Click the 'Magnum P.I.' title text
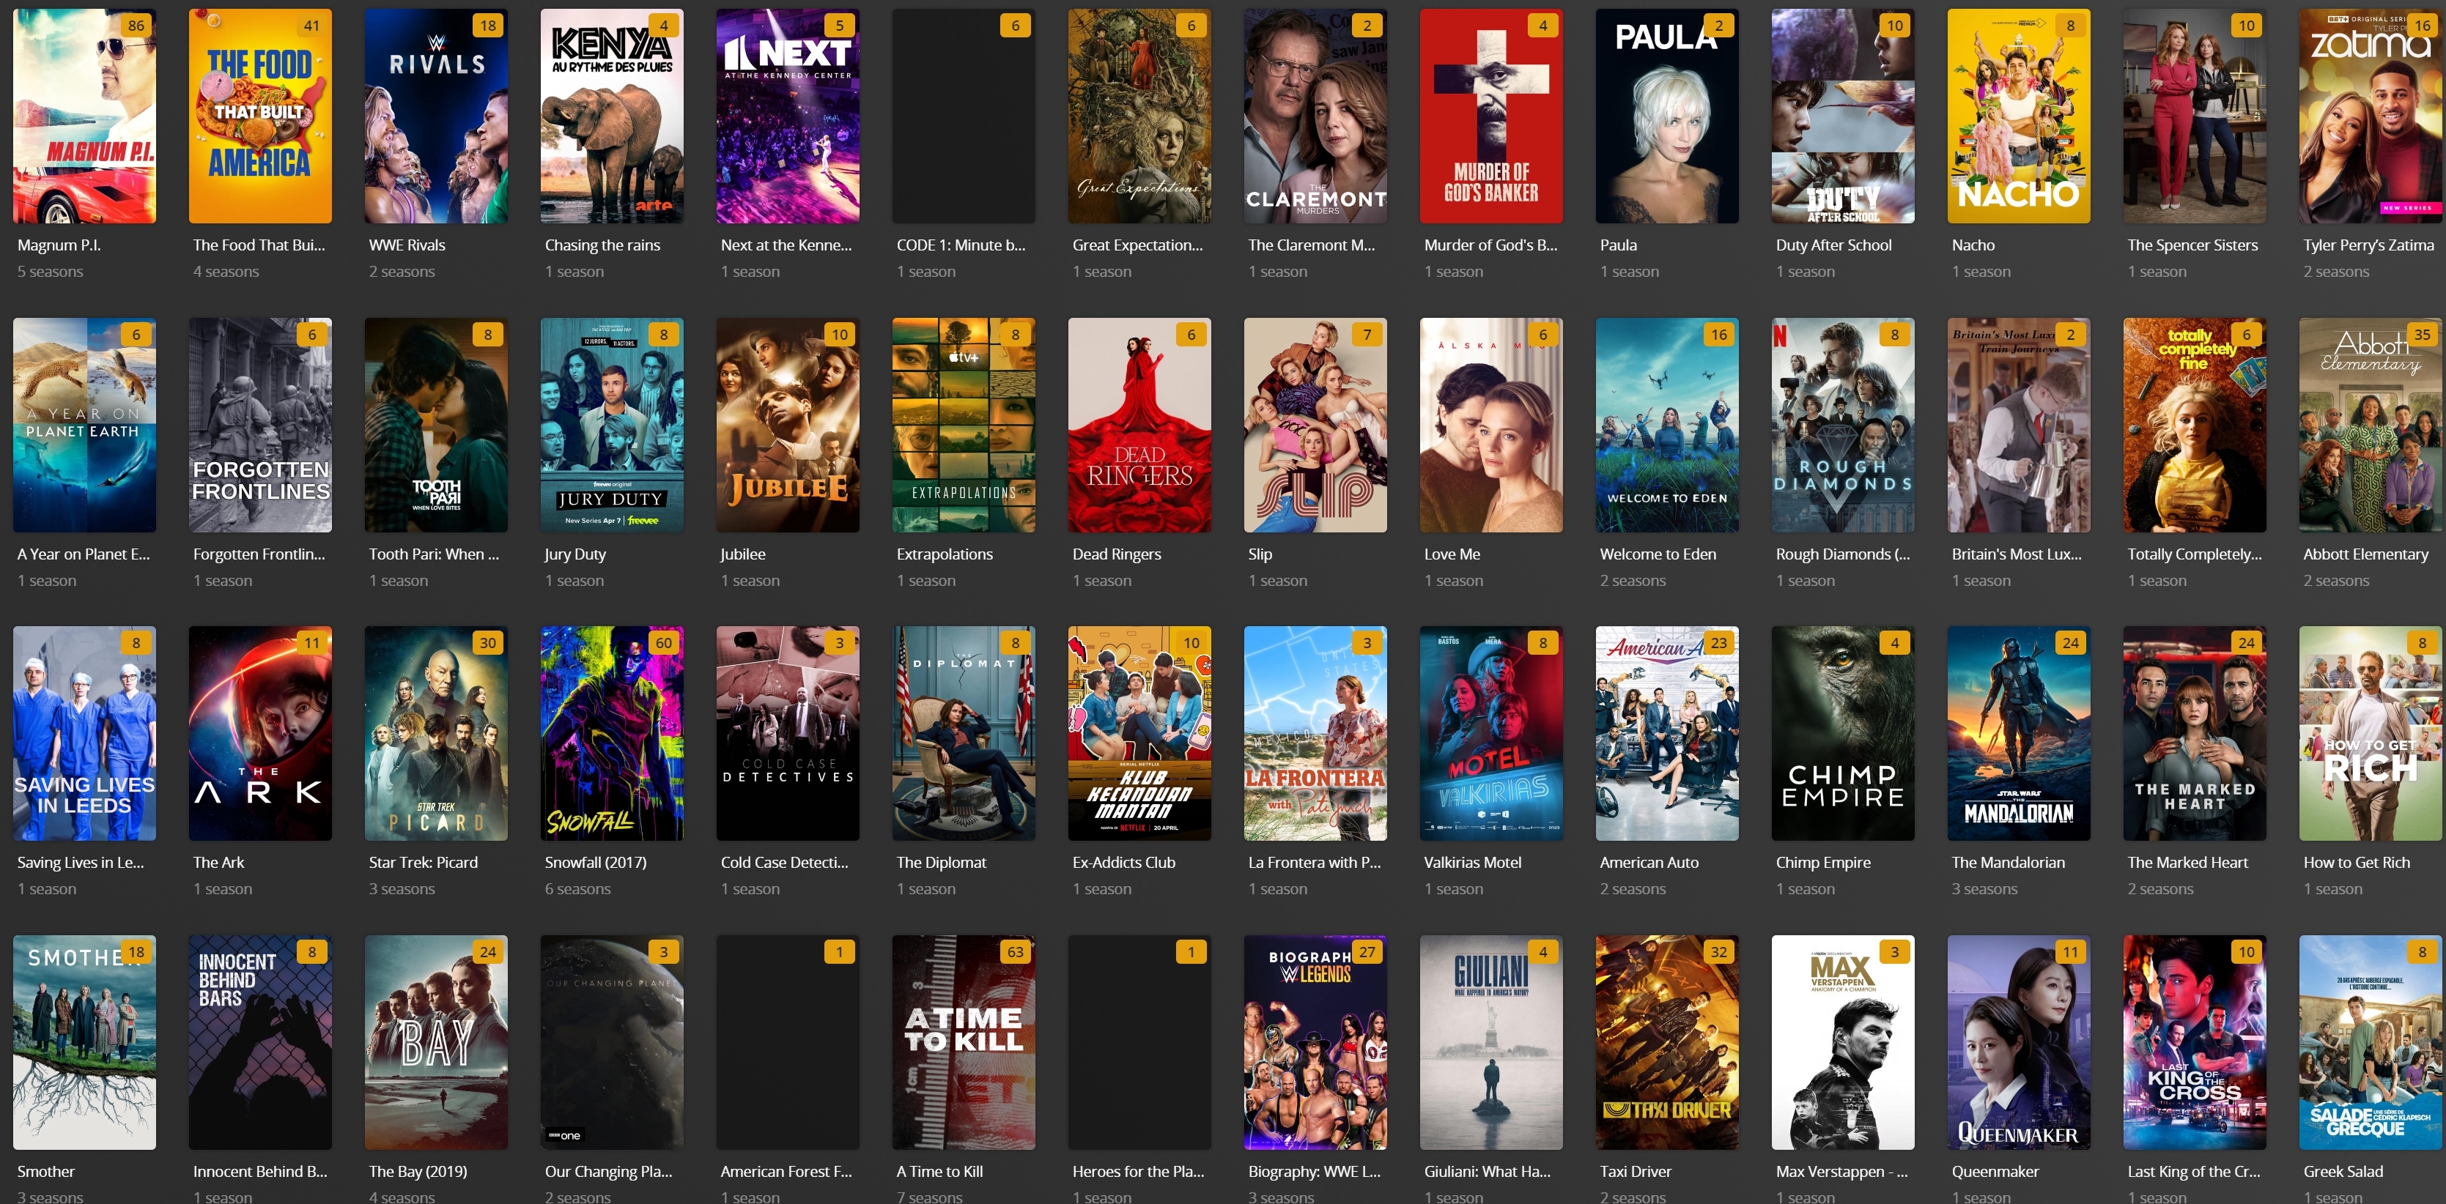This screenshot has height=1204, width=2446. pyautogui.click(x=59, y=245)
